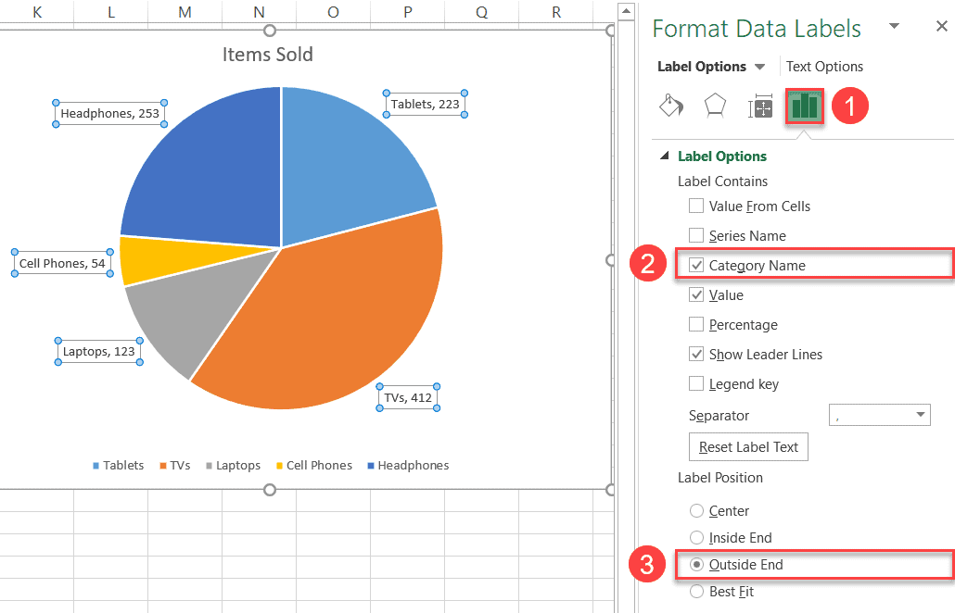Enable the Percentage checkbox

pyautogui.click(x=695, y=324)
